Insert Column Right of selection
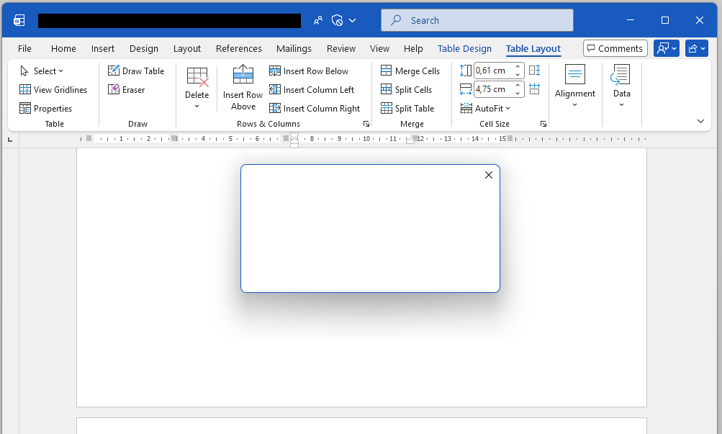This screenshot has height=434, width=722. pyautogui.click(x=315, y=109)
